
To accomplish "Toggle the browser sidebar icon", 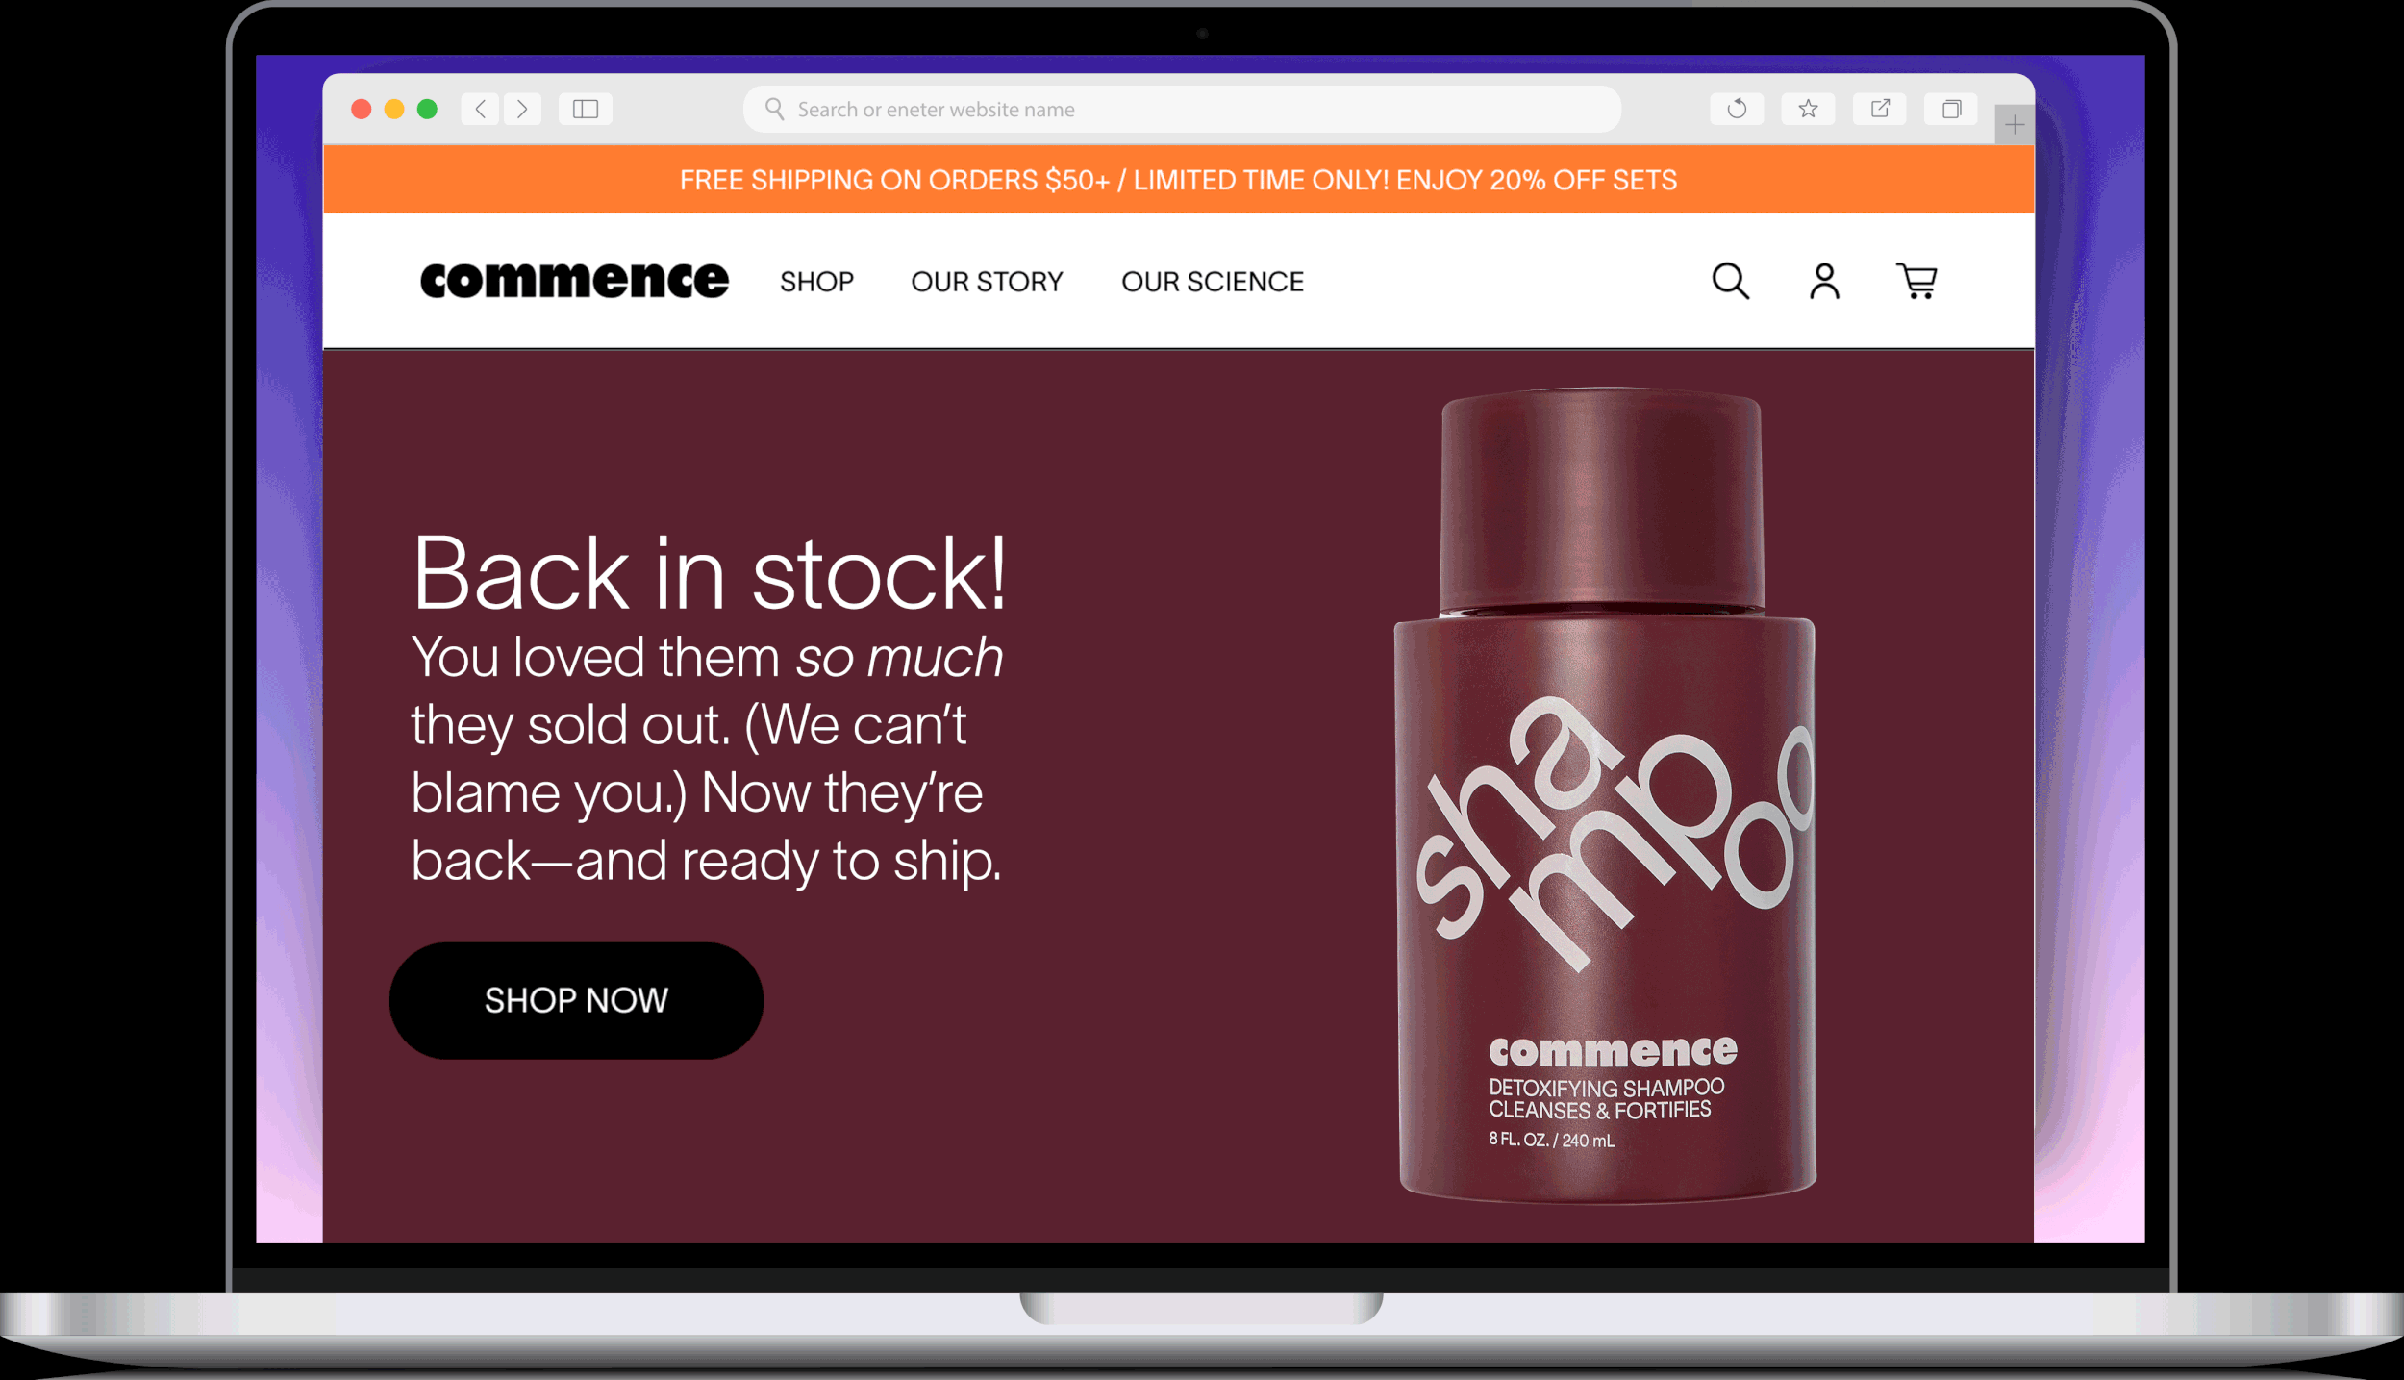I will 586,109.
